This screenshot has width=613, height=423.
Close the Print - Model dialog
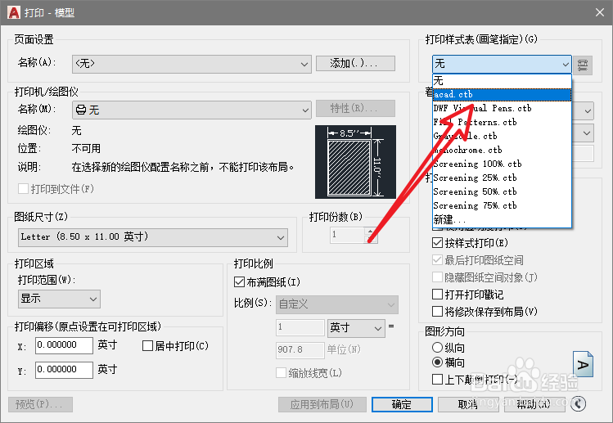pos(600,12)
